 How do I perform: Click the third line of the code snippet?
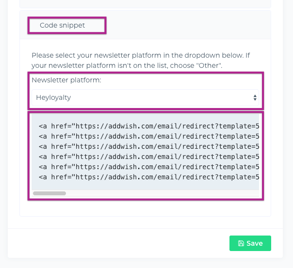click(148, 146)
